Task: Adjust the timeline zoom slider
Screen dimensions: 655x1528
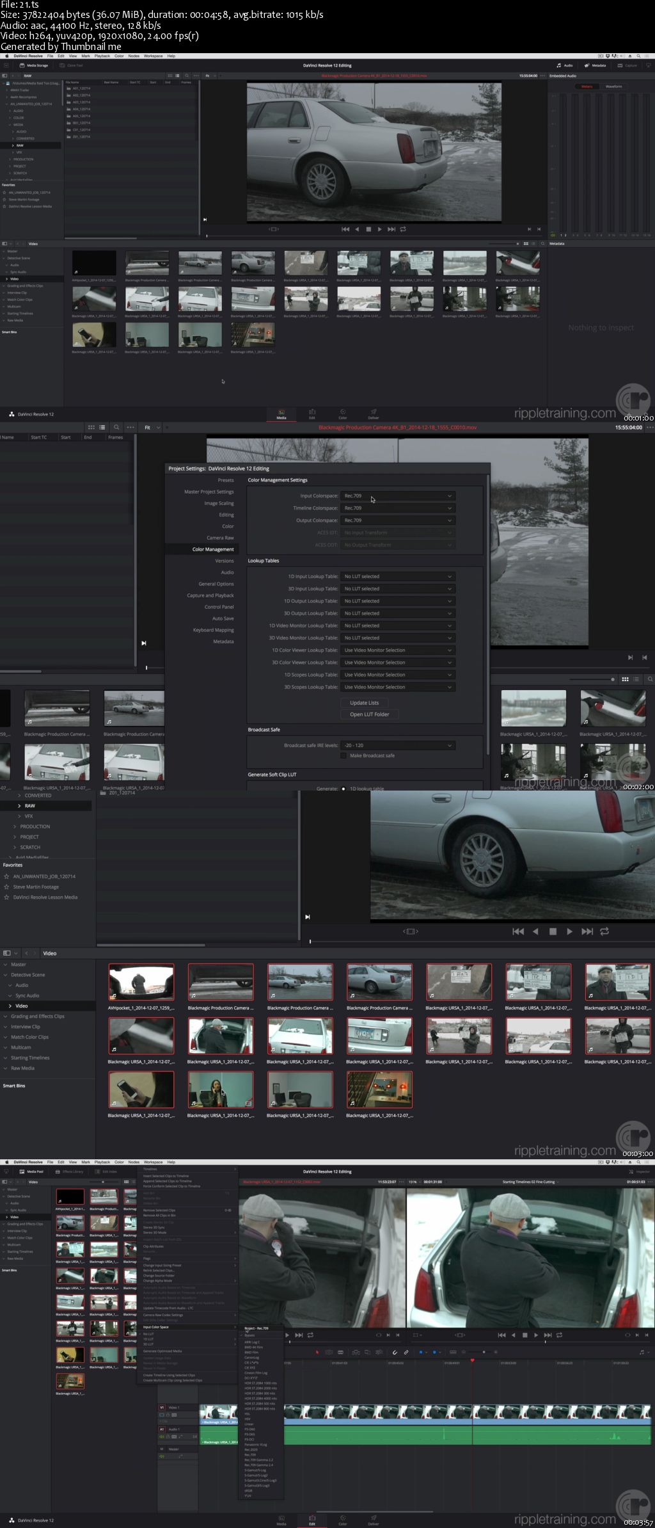Action: 484,1352
